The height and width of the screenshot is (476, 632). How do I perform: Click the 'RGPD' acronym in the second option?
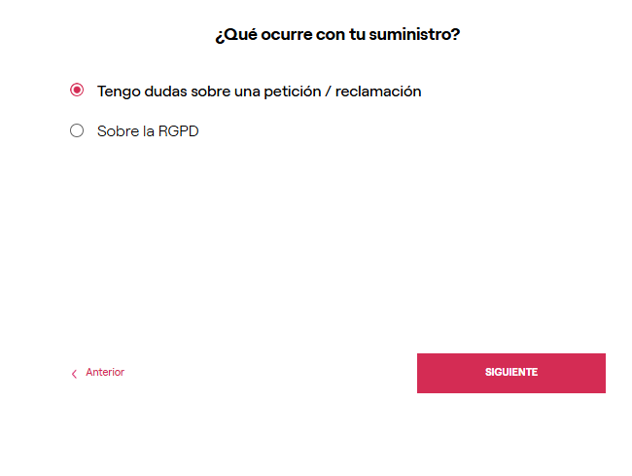coord(179,131)
